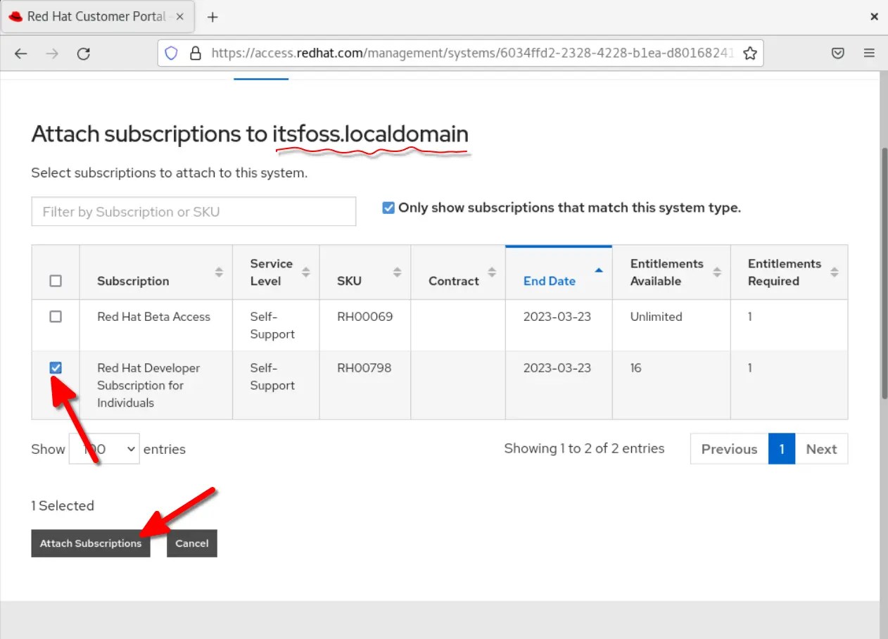This screenshot has height=639, width=888.
Task: Click the Cancel button
Action: click(x=192, y=543)
